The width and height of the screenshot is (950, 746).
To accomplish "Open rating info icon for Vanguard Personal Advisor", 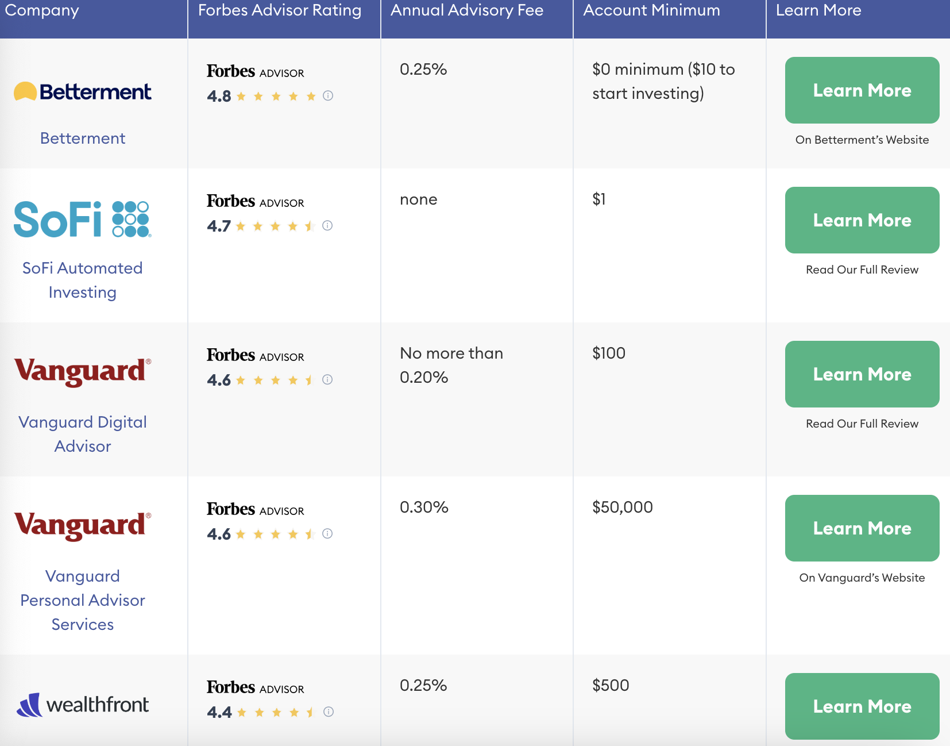I will pos(327,534).
